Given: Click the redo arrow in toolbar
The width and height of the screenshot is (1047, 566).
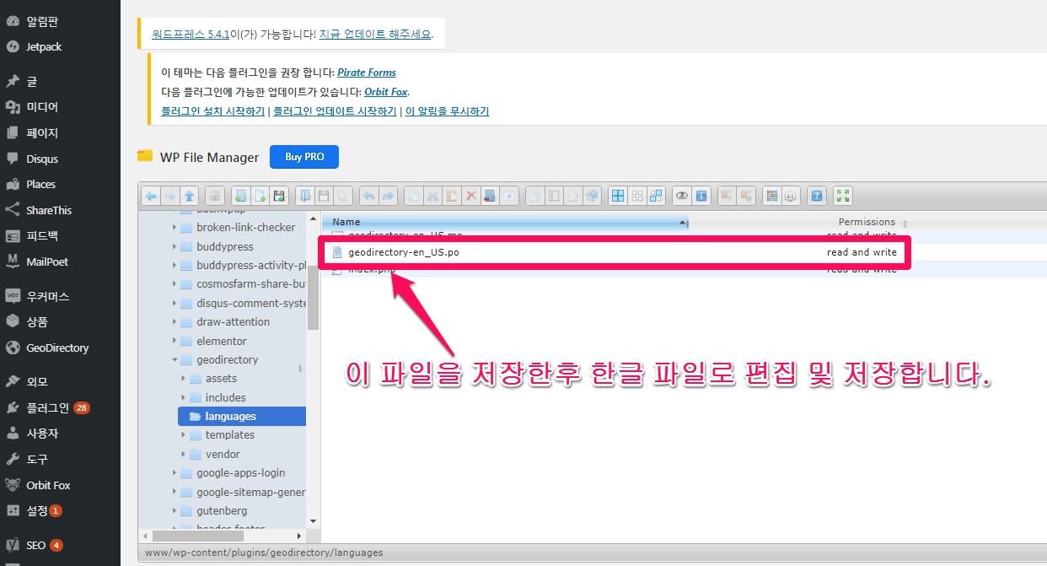Looking at the screenshot, I should point(388,196).
